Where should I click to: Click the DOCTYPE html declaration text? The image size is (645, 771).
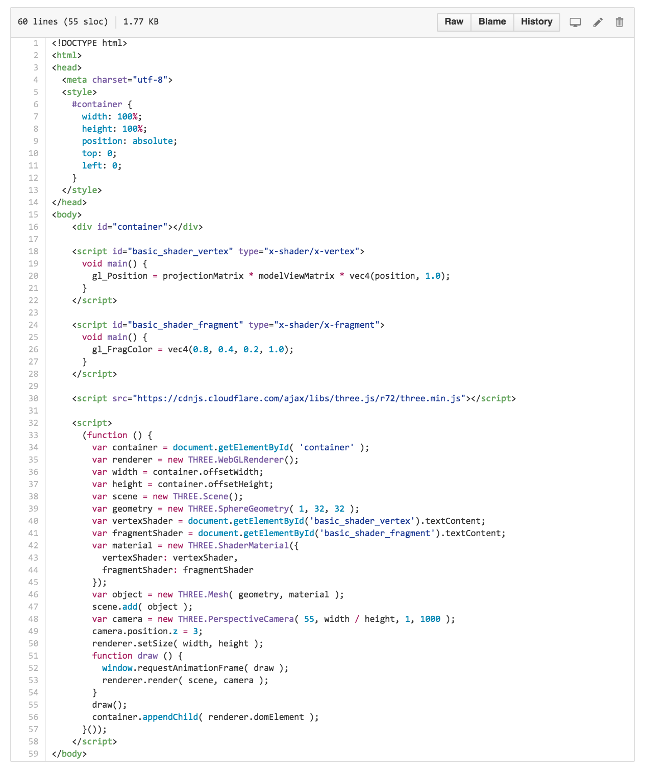tap(89, 43)
